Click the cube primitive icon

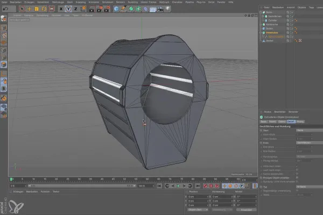[x=116, y=9]
